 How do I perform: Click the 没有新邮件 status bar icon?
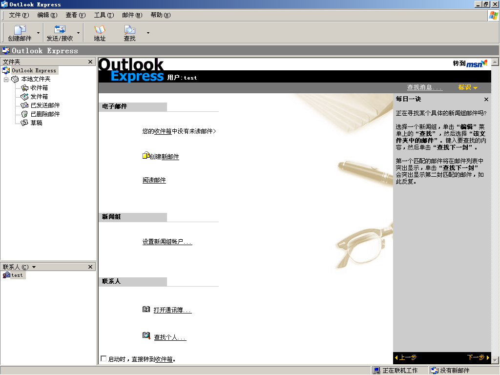click(434, 371)
